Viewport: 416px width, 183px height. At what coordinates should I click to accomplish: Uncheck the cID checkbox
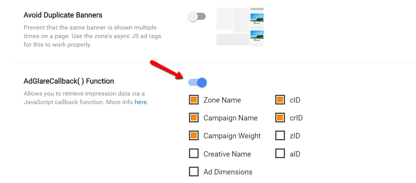pyautogui.click(x=280, y=100)
